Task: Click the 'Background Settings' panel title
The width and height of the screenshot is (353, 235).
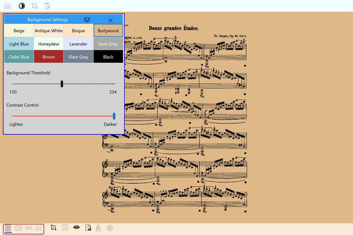Action: [x=48, y=20]
